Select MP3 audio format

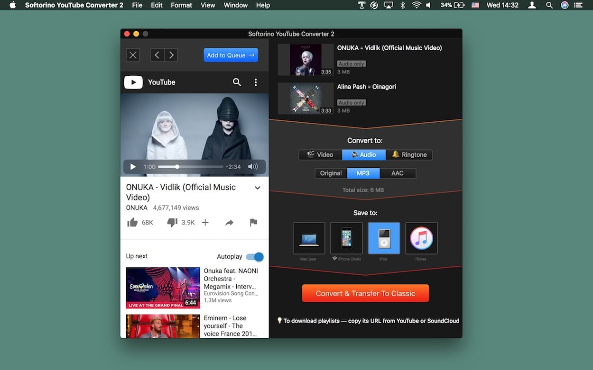tap(363, 173)
